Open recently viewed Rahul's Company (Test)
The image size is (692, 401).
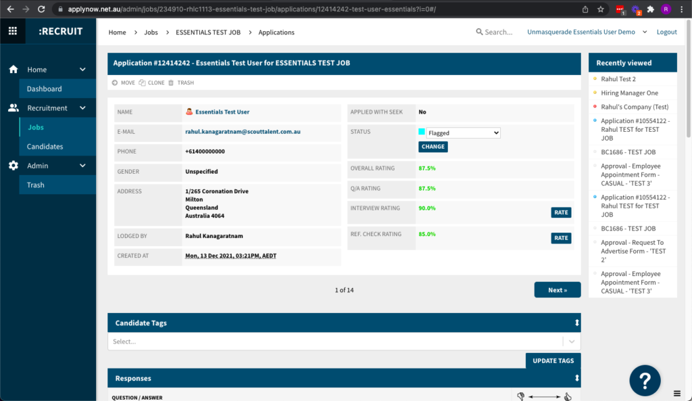point(635,107)
